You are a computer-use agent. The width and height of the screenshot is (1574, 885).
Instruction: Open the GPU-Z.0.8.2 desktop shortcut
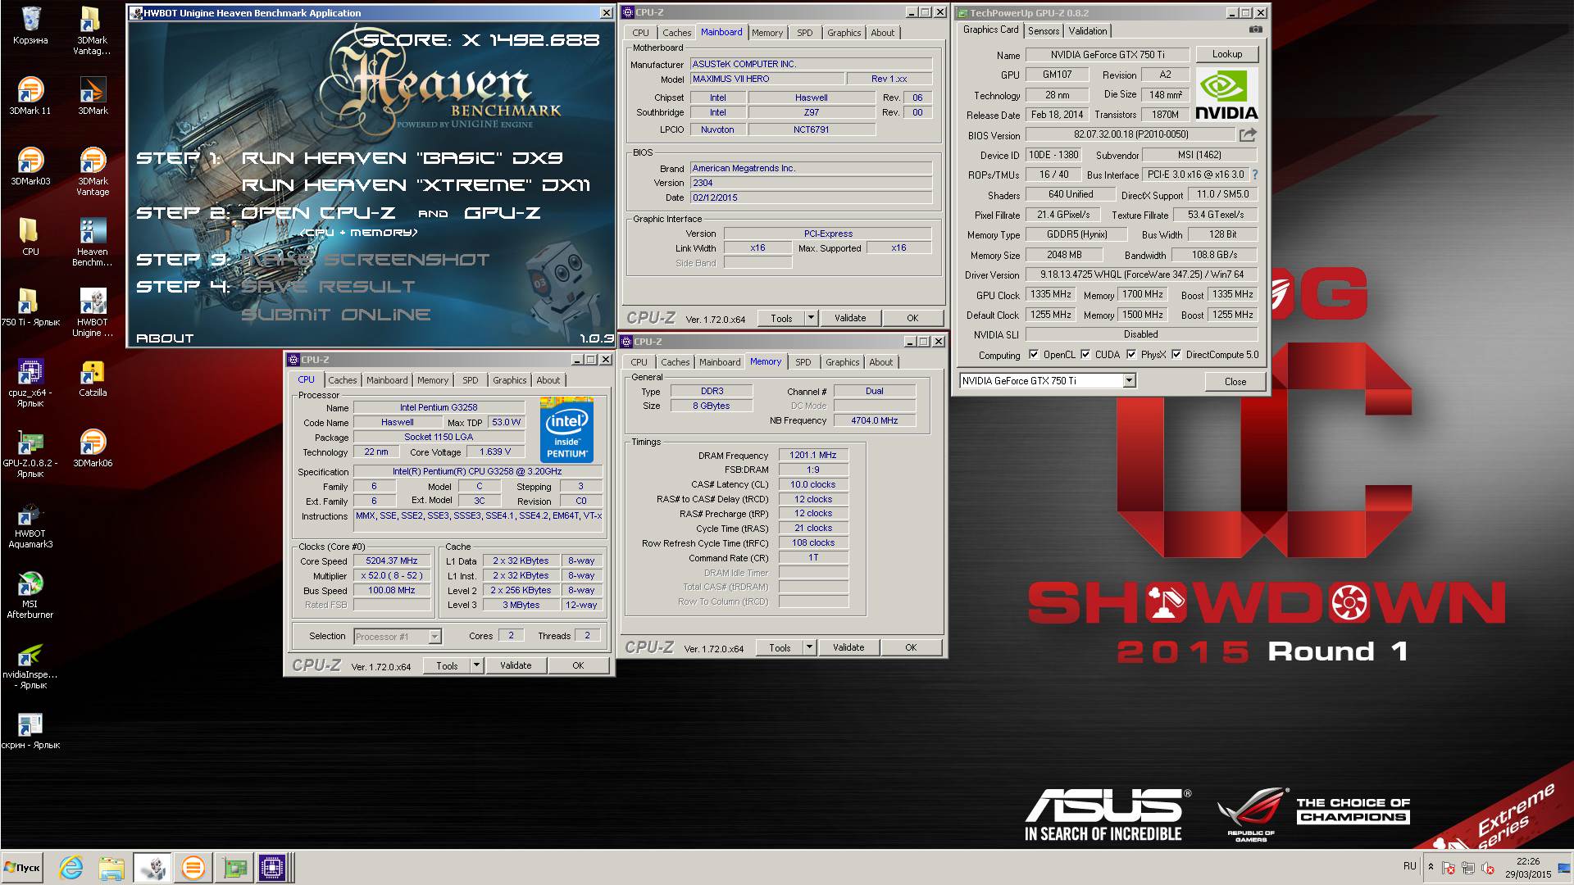(x=30, y=453)
